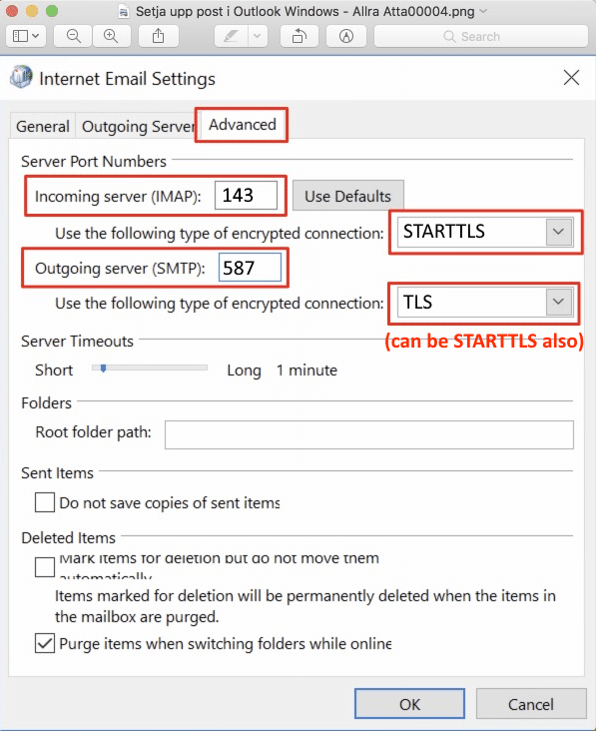Click the zoom in magnifier icon
This screenshot has height=731, width=598.
[x=111, y=36]
